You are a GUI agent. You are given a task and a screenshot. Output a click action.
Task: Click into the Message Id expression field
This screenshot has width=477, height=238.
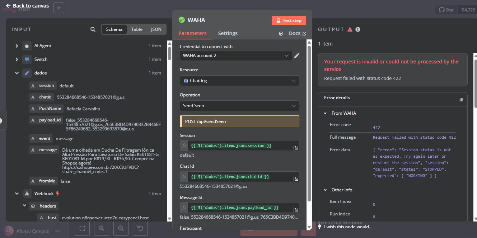(241, 208)
